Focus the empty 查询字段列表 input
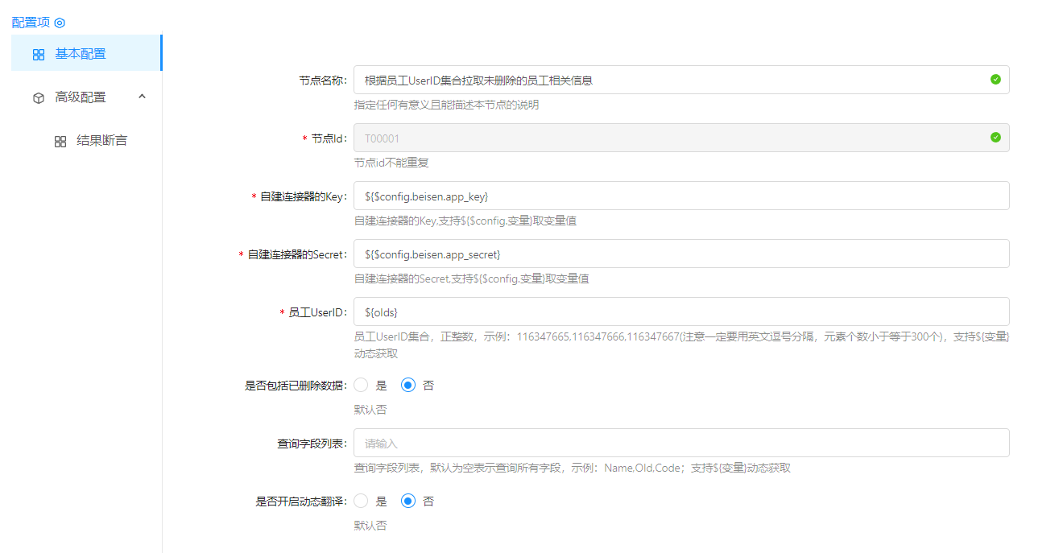1063x553 pixels. [x=680, y=443]
